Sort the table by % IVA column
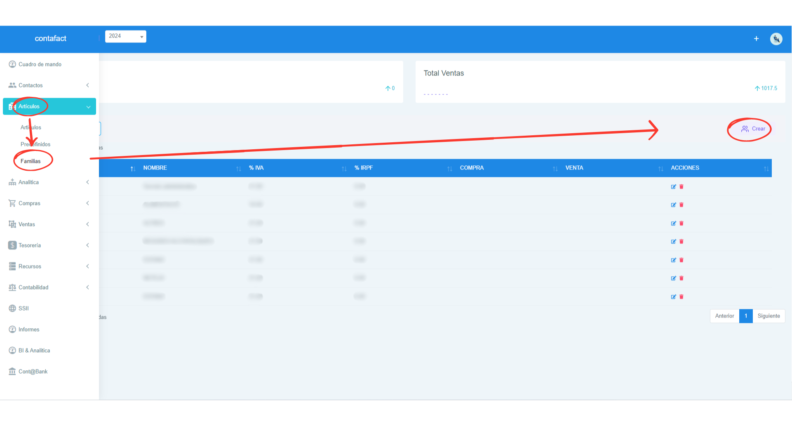This screenshot has width=792, height=426. click(256, 168)
